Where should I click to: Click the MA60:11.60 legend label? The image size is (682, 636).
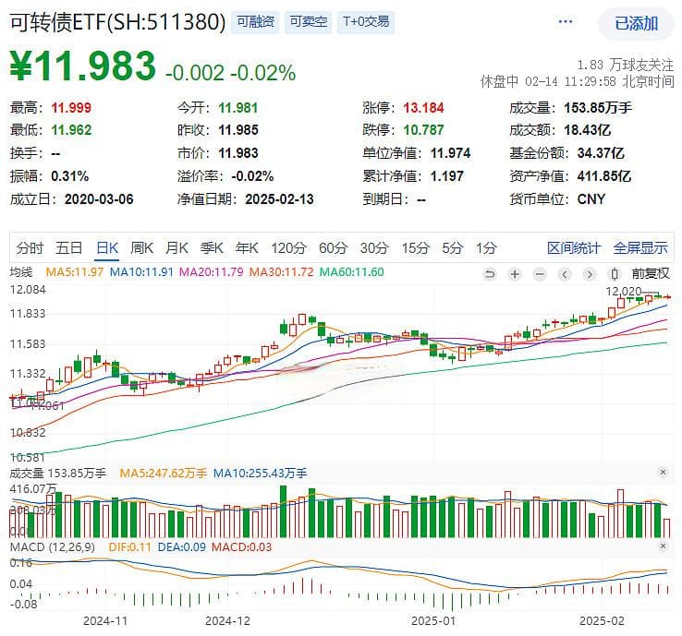click(x=351, y=272)
